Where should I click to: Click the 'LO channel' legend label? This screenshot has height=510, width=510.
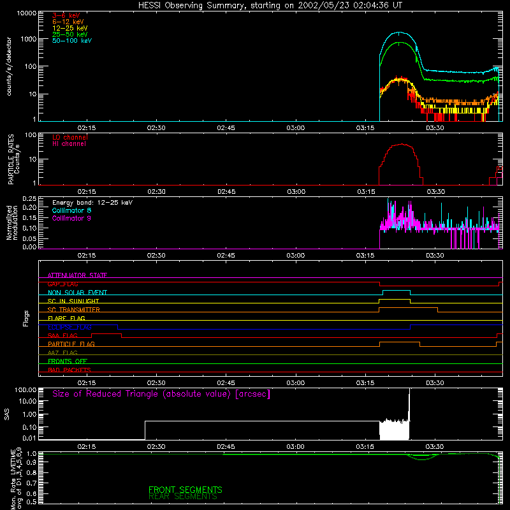tap(70, 137)
